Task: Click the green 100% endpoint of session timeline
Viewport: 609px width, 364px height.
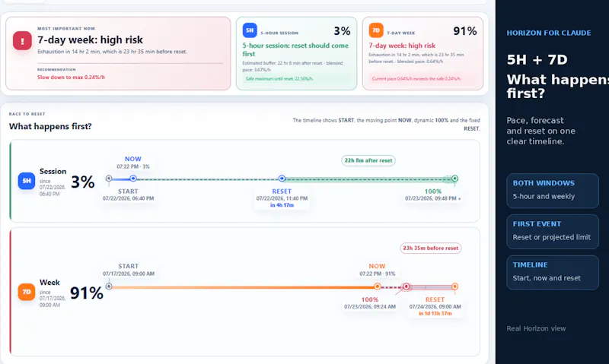Action: click(x=454, y=179)
